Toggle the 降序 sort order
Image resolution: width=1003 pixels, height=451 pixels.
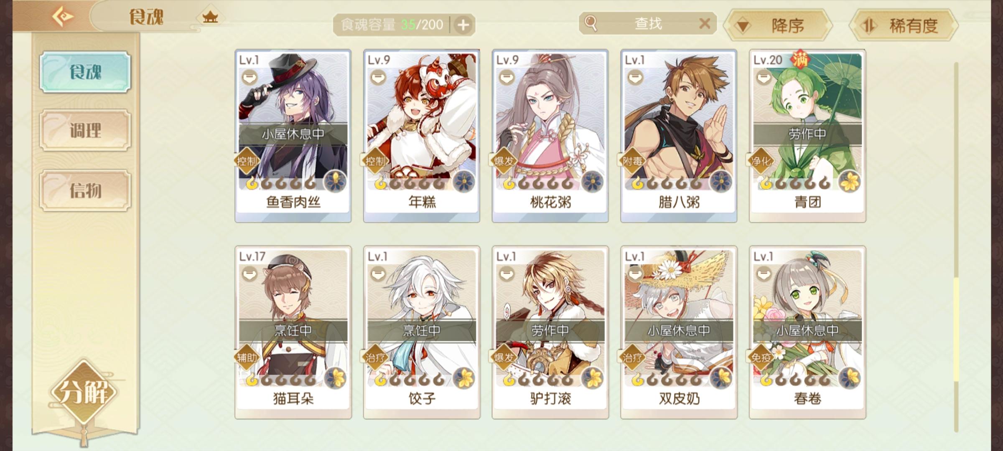coord(778,25)
